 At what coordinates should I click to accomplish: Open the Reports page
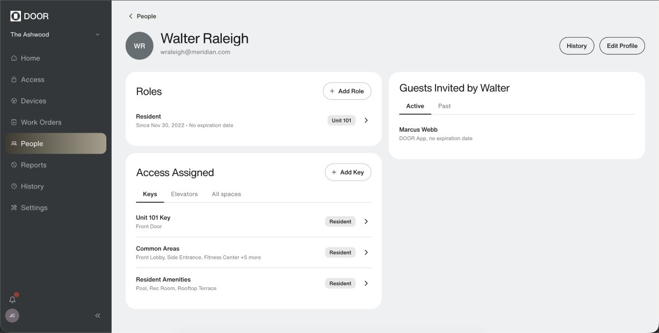coord(56,165)
